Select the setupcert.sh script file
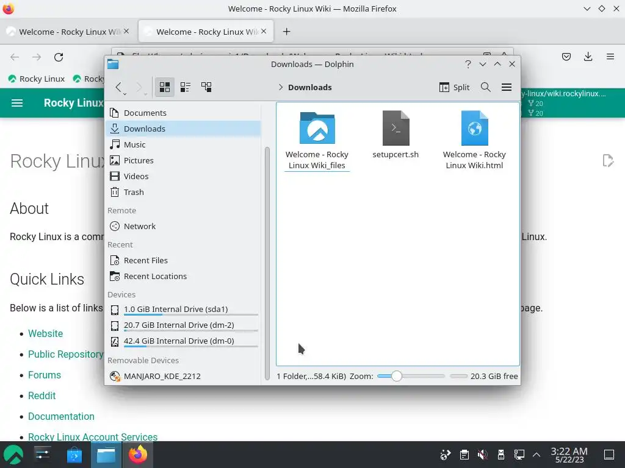The image size is (625, 468). (396, 135)
